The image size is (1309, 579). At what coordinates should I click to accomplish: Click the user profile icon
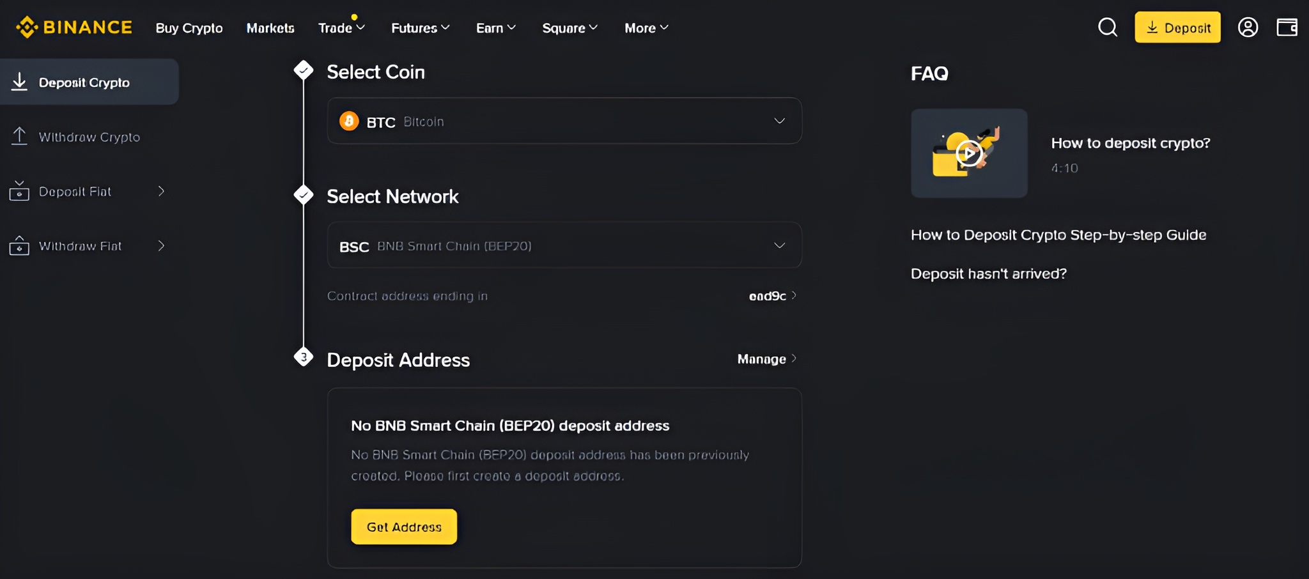click(1247, 27)
